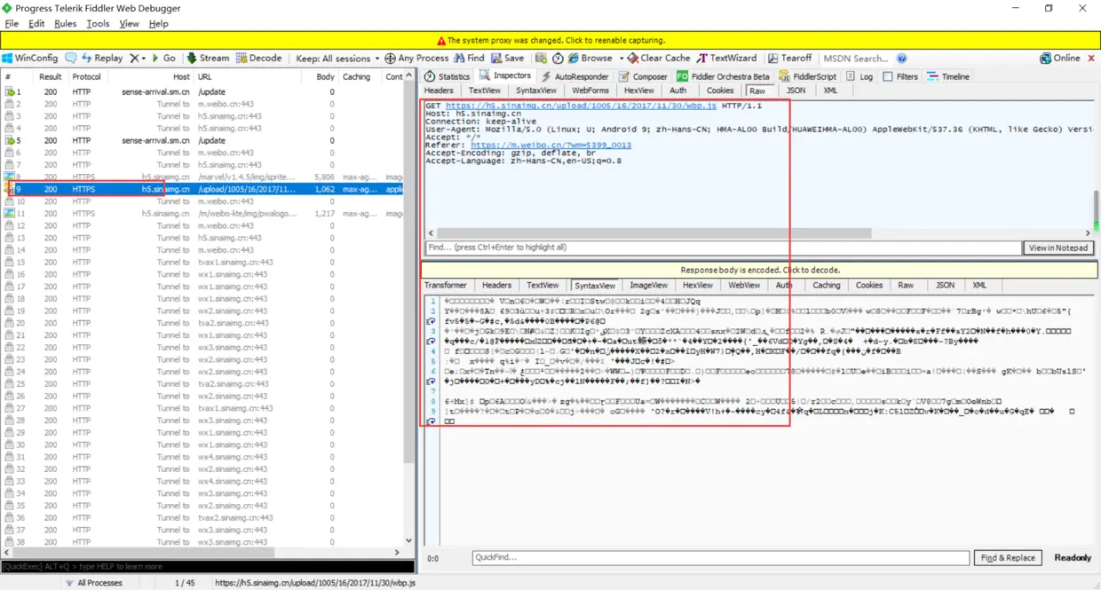Open the View menu

tap(129, 24)
